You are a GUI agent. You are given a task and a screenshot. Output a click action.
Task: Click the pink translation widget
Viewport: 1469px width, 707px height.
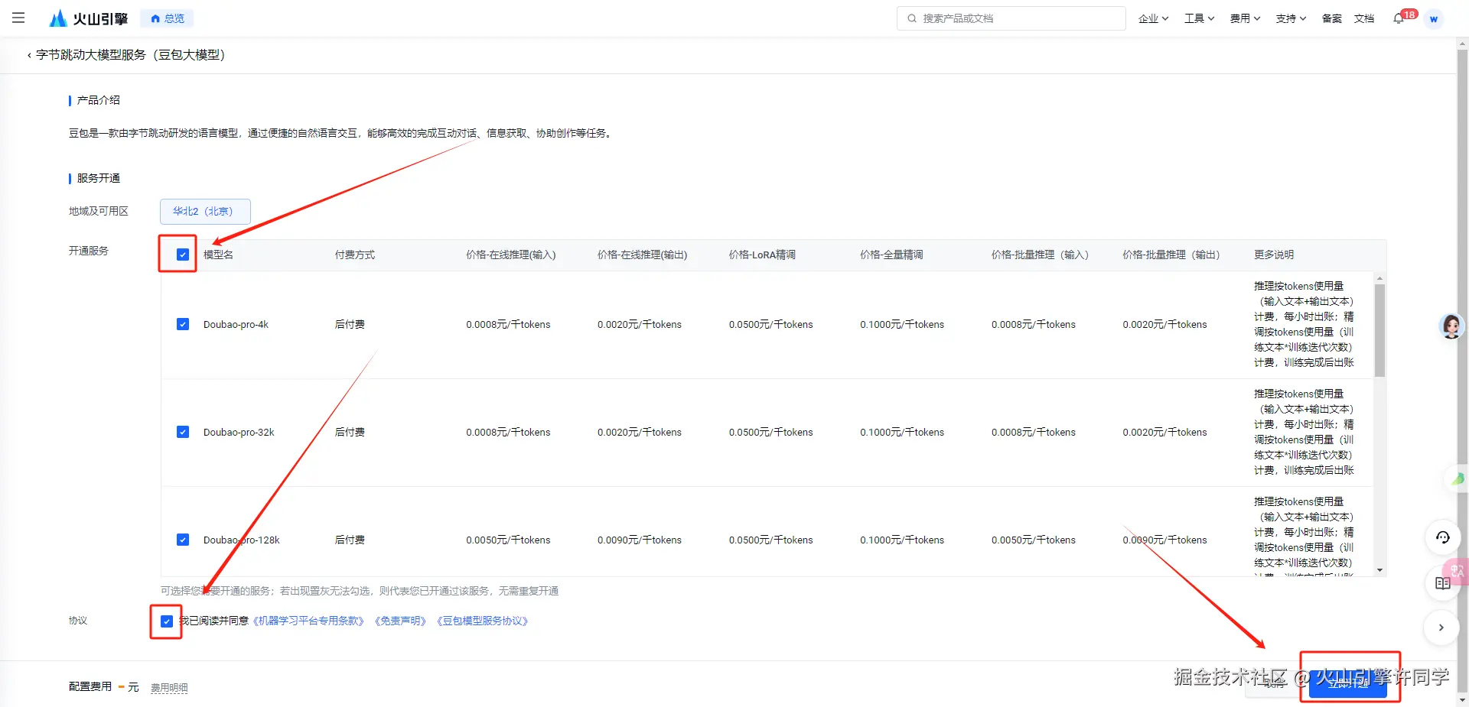1456,571
